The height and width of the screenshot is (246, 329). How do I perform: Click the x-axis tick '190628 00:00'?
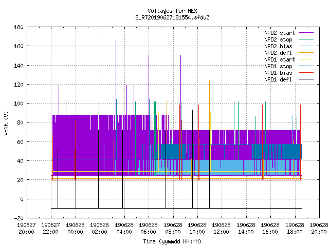(75, 229)
